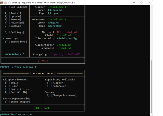
Task: Click the Bitvise xterm application icon
Action: coord(2,3)
